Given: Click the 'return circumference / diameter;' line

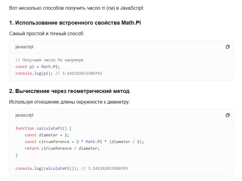Looking at the screenshot, I should (62, 148).
